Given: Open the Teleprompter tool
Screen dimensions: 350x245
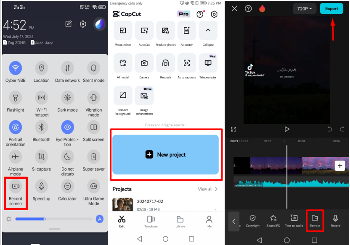Looking at the screenshot, I should (x=208, y=63).
